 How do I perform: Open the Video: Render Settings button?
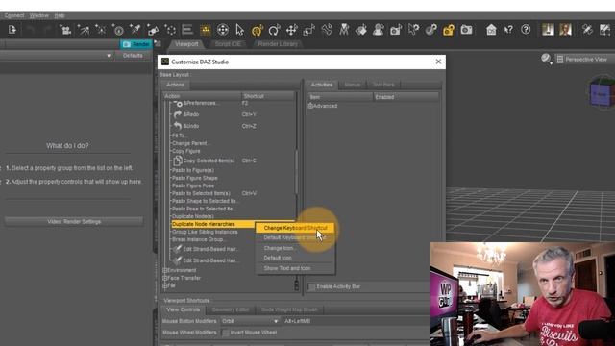(x=74, y=222)
